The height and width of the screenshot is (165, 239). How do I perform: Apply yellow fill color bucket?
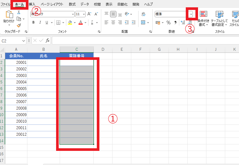[70, 22]
